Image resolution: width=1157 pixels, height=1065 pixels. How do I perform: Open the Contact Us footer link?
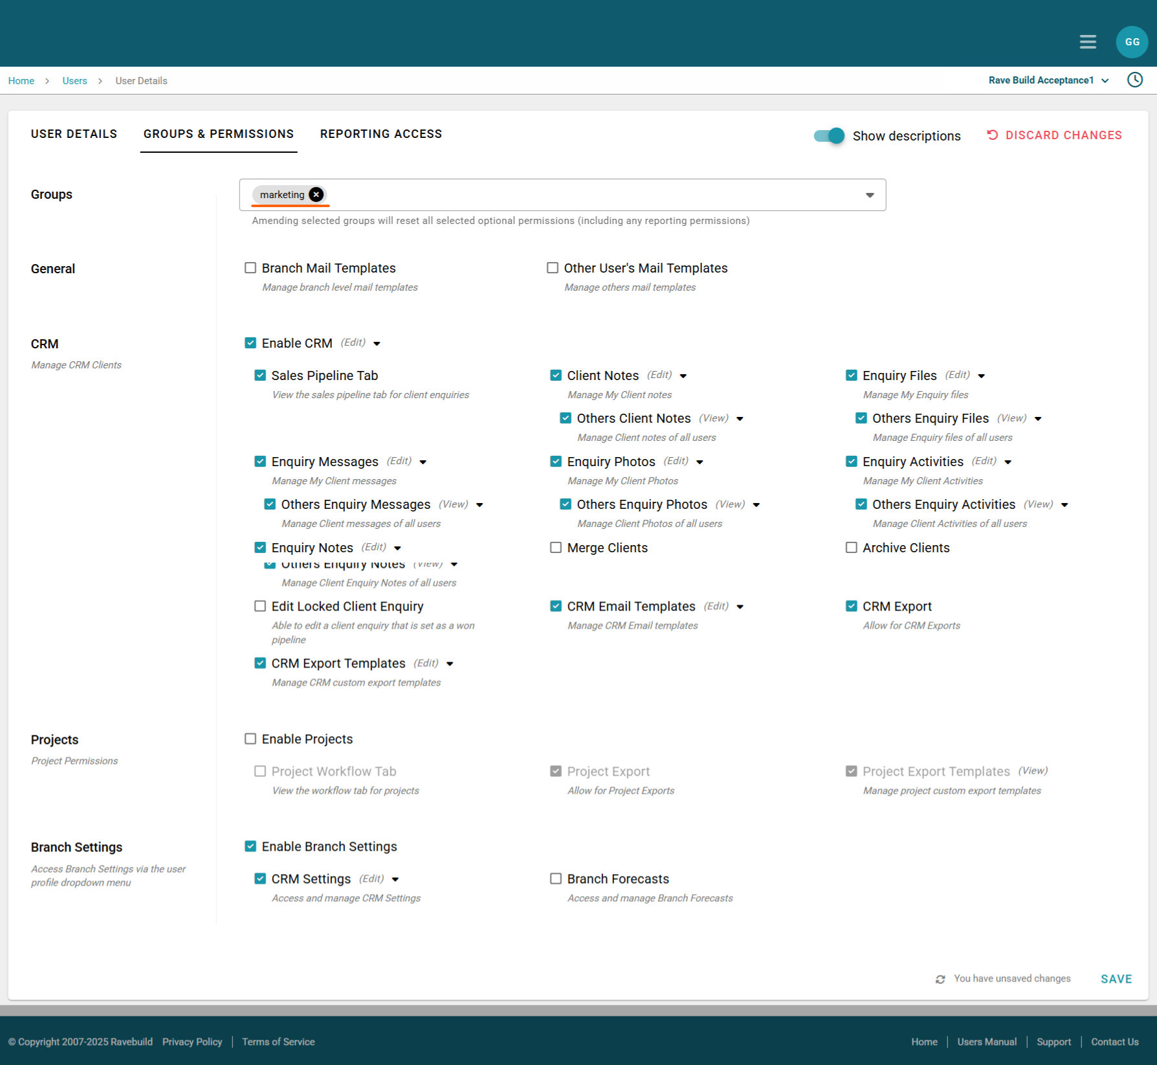coord(1114,1042)
